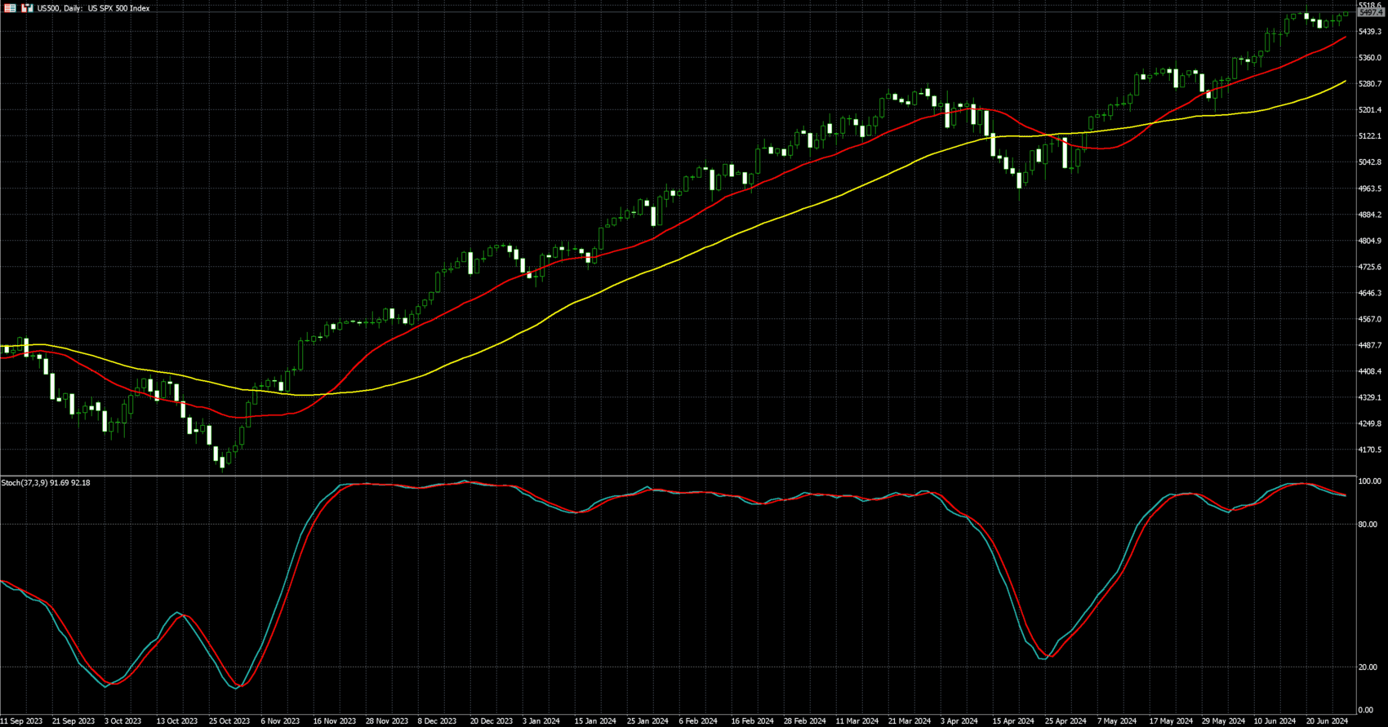
Task: Click the divider between price and stochastic panes
Action: coord(678,476)
